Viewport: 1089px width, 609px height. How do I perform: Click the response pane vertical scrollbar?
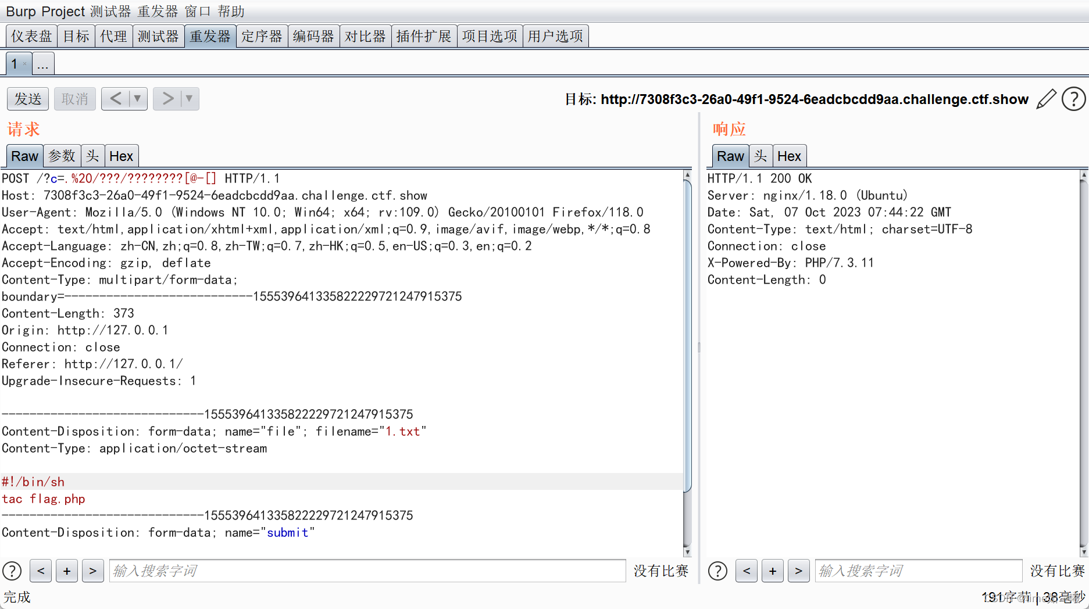tap(1084, 363)
